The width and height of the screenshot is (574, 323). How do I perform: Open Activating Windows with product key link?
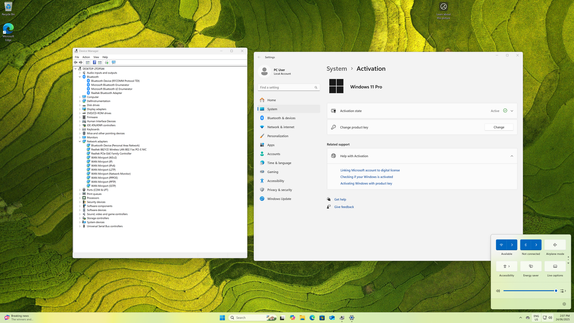coord(366,183)
